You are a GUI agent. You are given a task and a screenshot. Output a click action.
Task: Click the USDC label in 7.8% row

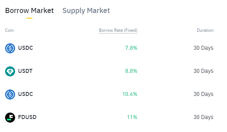26,48
